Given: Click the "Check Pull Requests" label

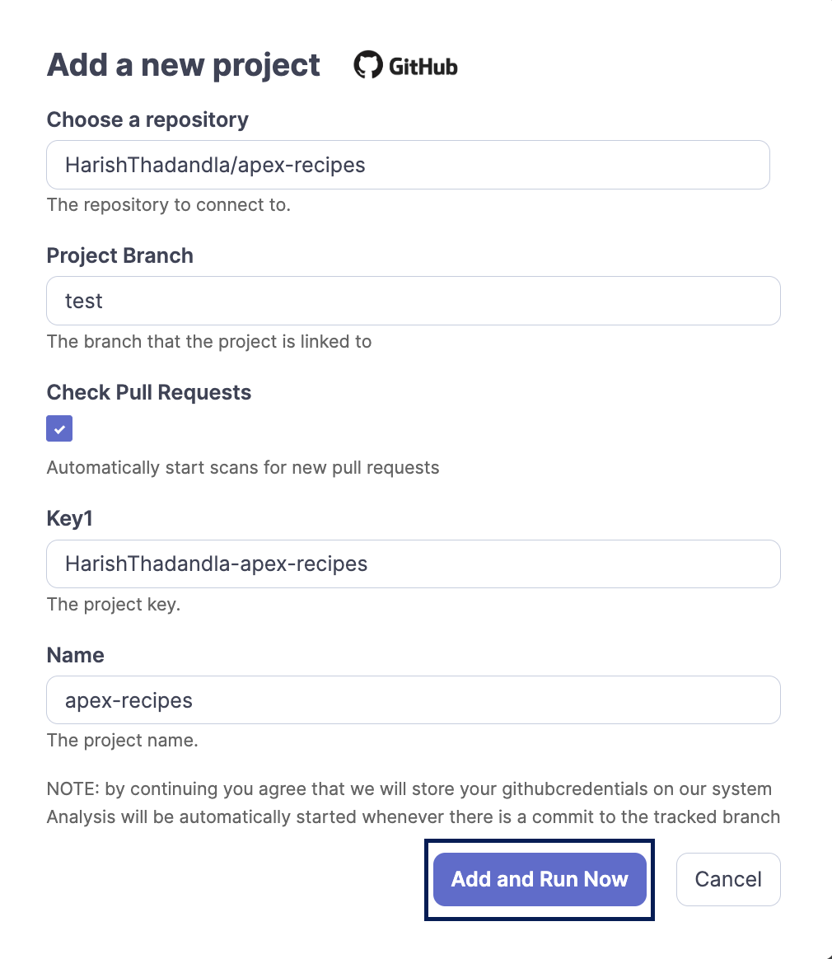Looking at the screenshot, I should coord(149,392).
